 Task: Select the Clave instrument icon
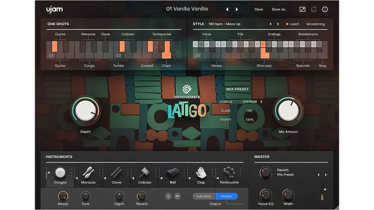tap(116, 173)
